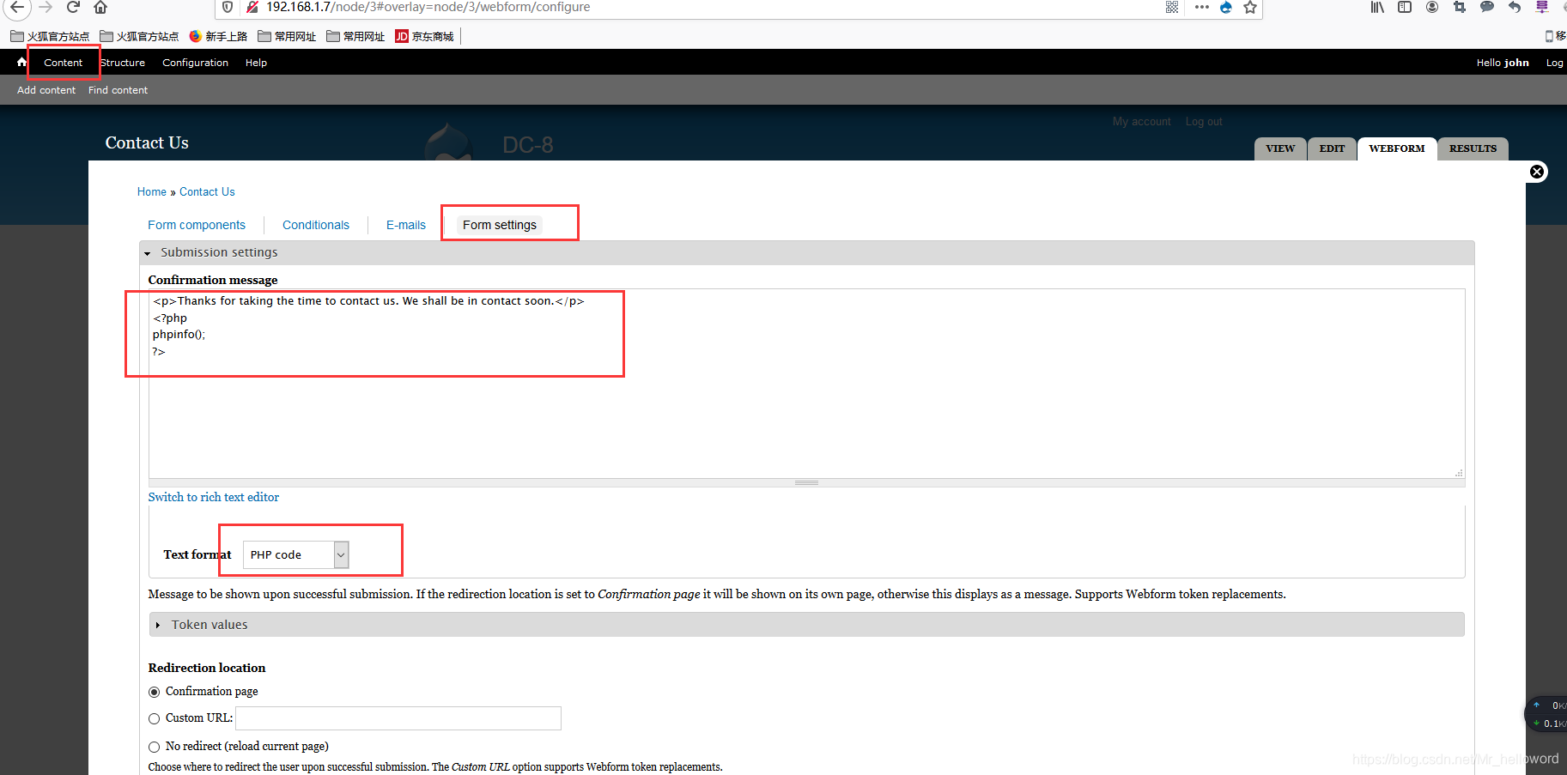
Task: Bookmark this page with the star icon
Action: (1250, 7)
